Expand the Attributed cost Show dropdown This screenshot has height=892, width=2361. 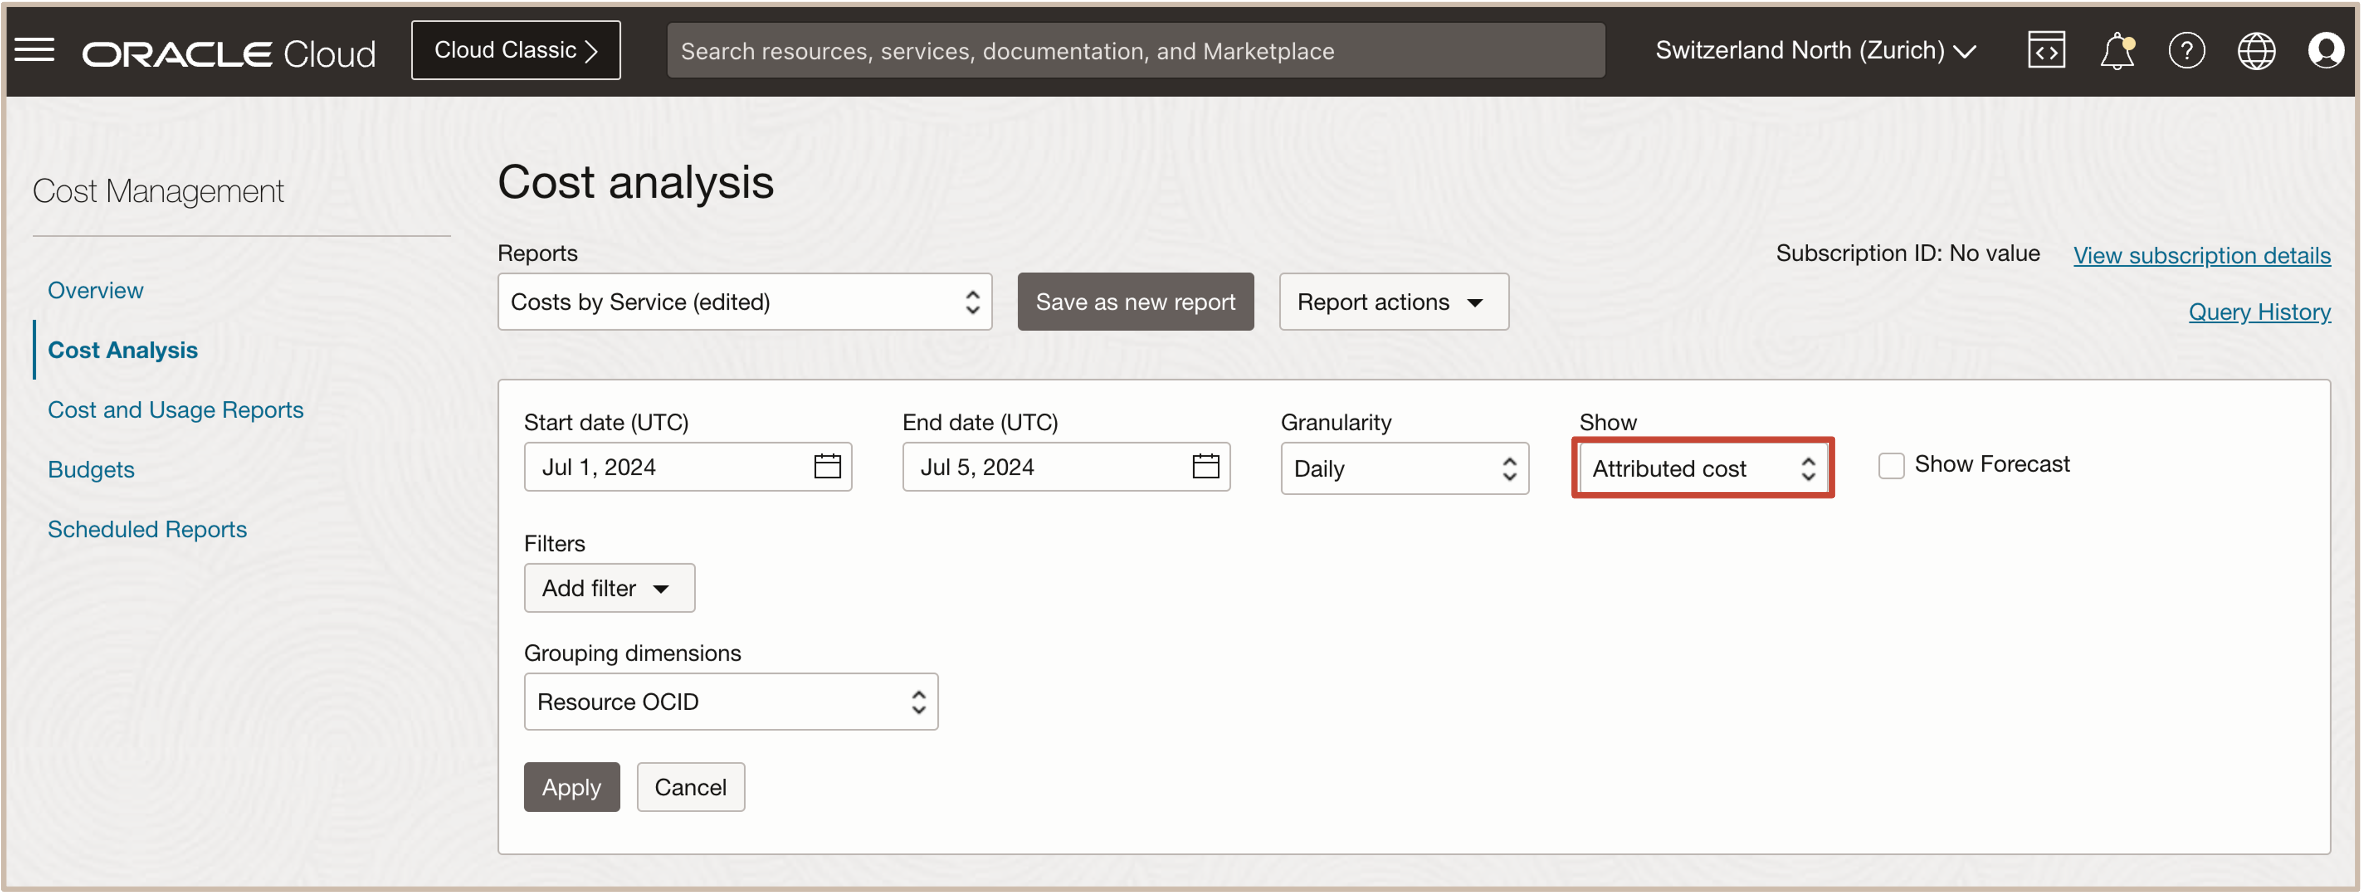pyautogui.click(x=1702, y=468)
